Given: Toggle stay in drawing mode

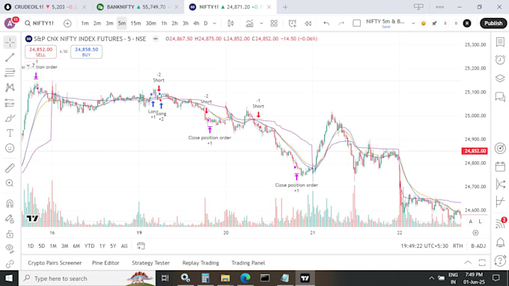Looking at the screenshot, I should 10,219.
